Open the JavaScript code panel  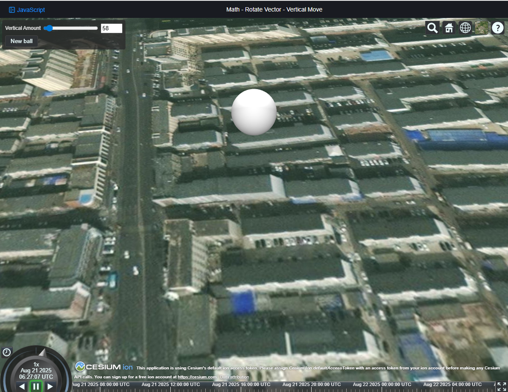(x=27, y=10)
